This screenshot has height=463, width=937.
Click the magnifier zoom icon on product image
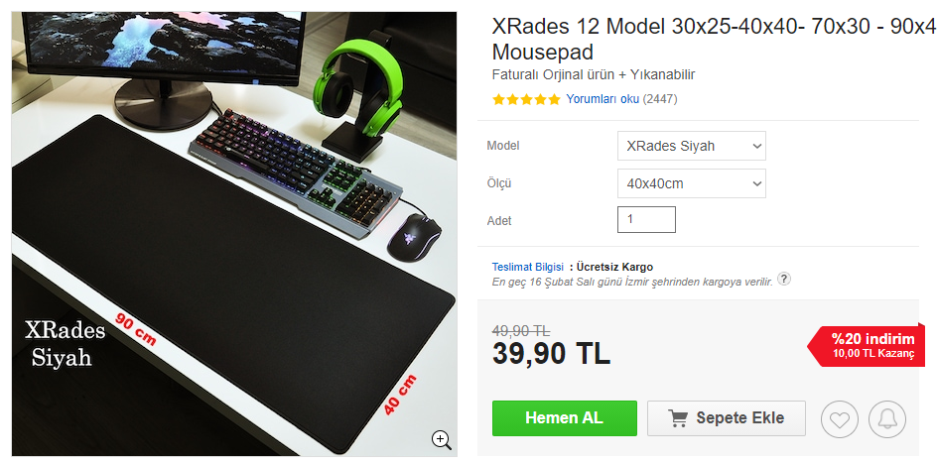pos(442,440)
